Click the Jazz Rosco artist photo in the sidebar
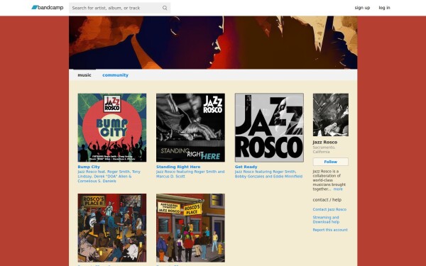The image size is (426, 266). coord(331,115)
